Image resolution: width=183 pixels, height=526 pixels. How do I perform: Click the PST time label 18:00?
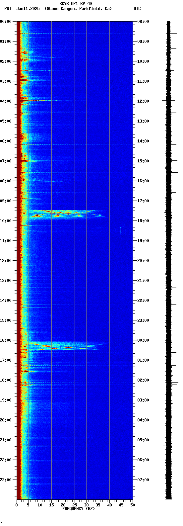click(x=6, y=380)
